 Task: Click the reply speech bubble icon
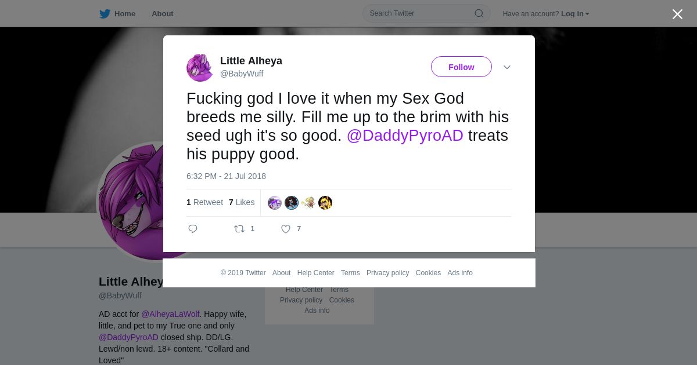click(193, 229)
